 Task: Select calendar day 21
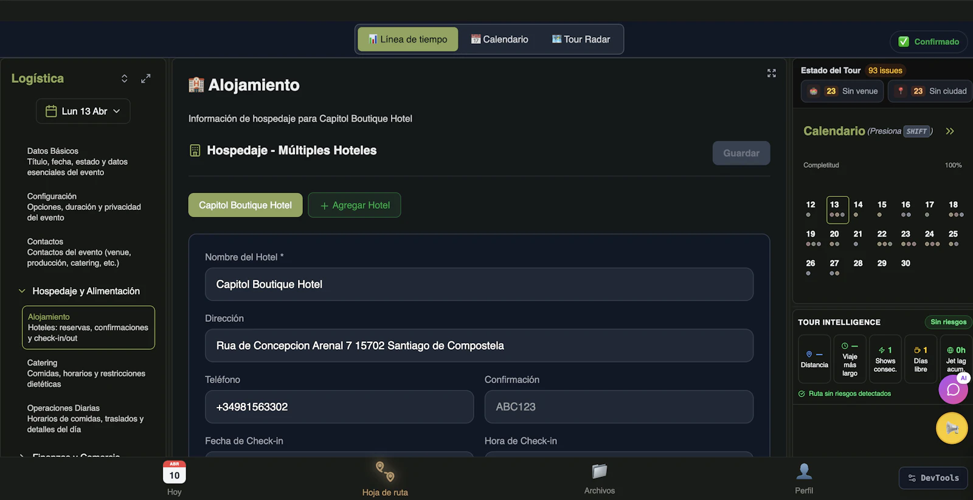[x=858, y=238]
